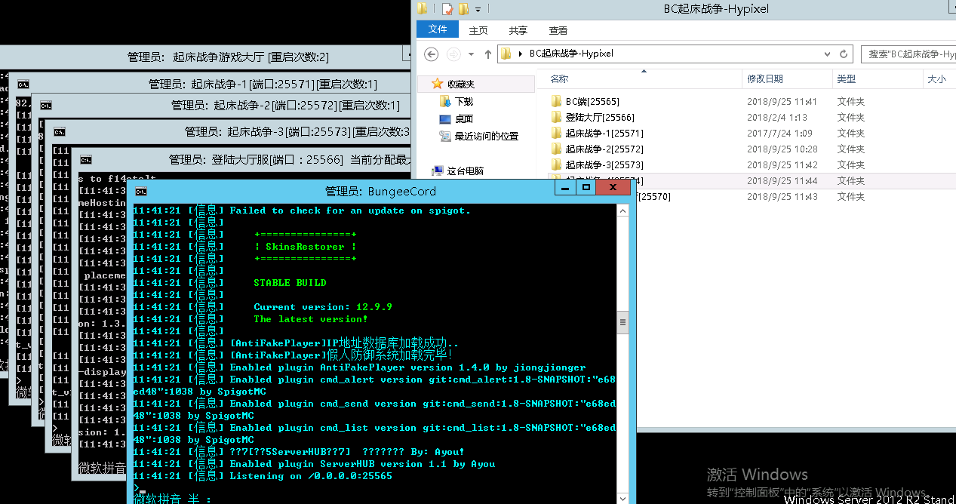
Task: Click the 2018/9/25 11:43 modified date
Action: coord(782,196)
